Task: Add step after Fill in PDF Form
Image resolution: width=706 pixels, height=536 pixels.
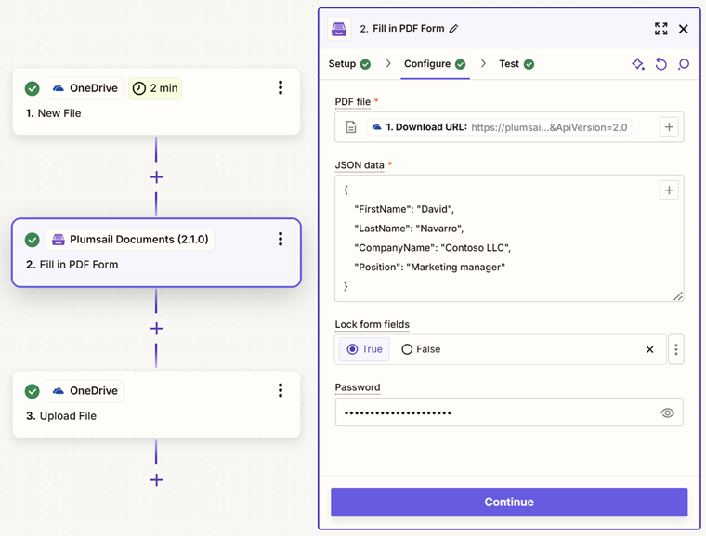Action: pos(156,328)
